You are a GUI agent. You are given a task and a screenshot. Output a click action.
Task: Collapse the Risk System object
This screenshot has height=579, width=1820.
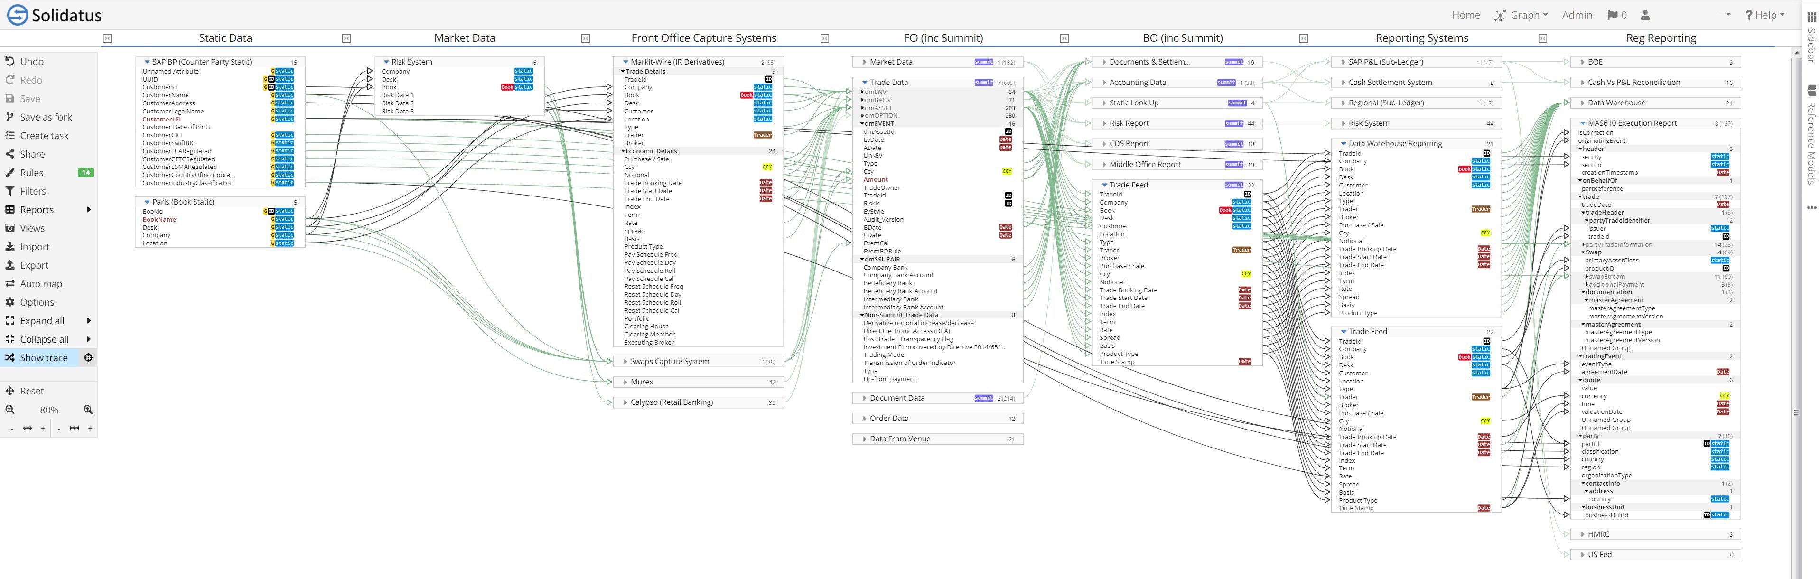[x=386, y=62]
